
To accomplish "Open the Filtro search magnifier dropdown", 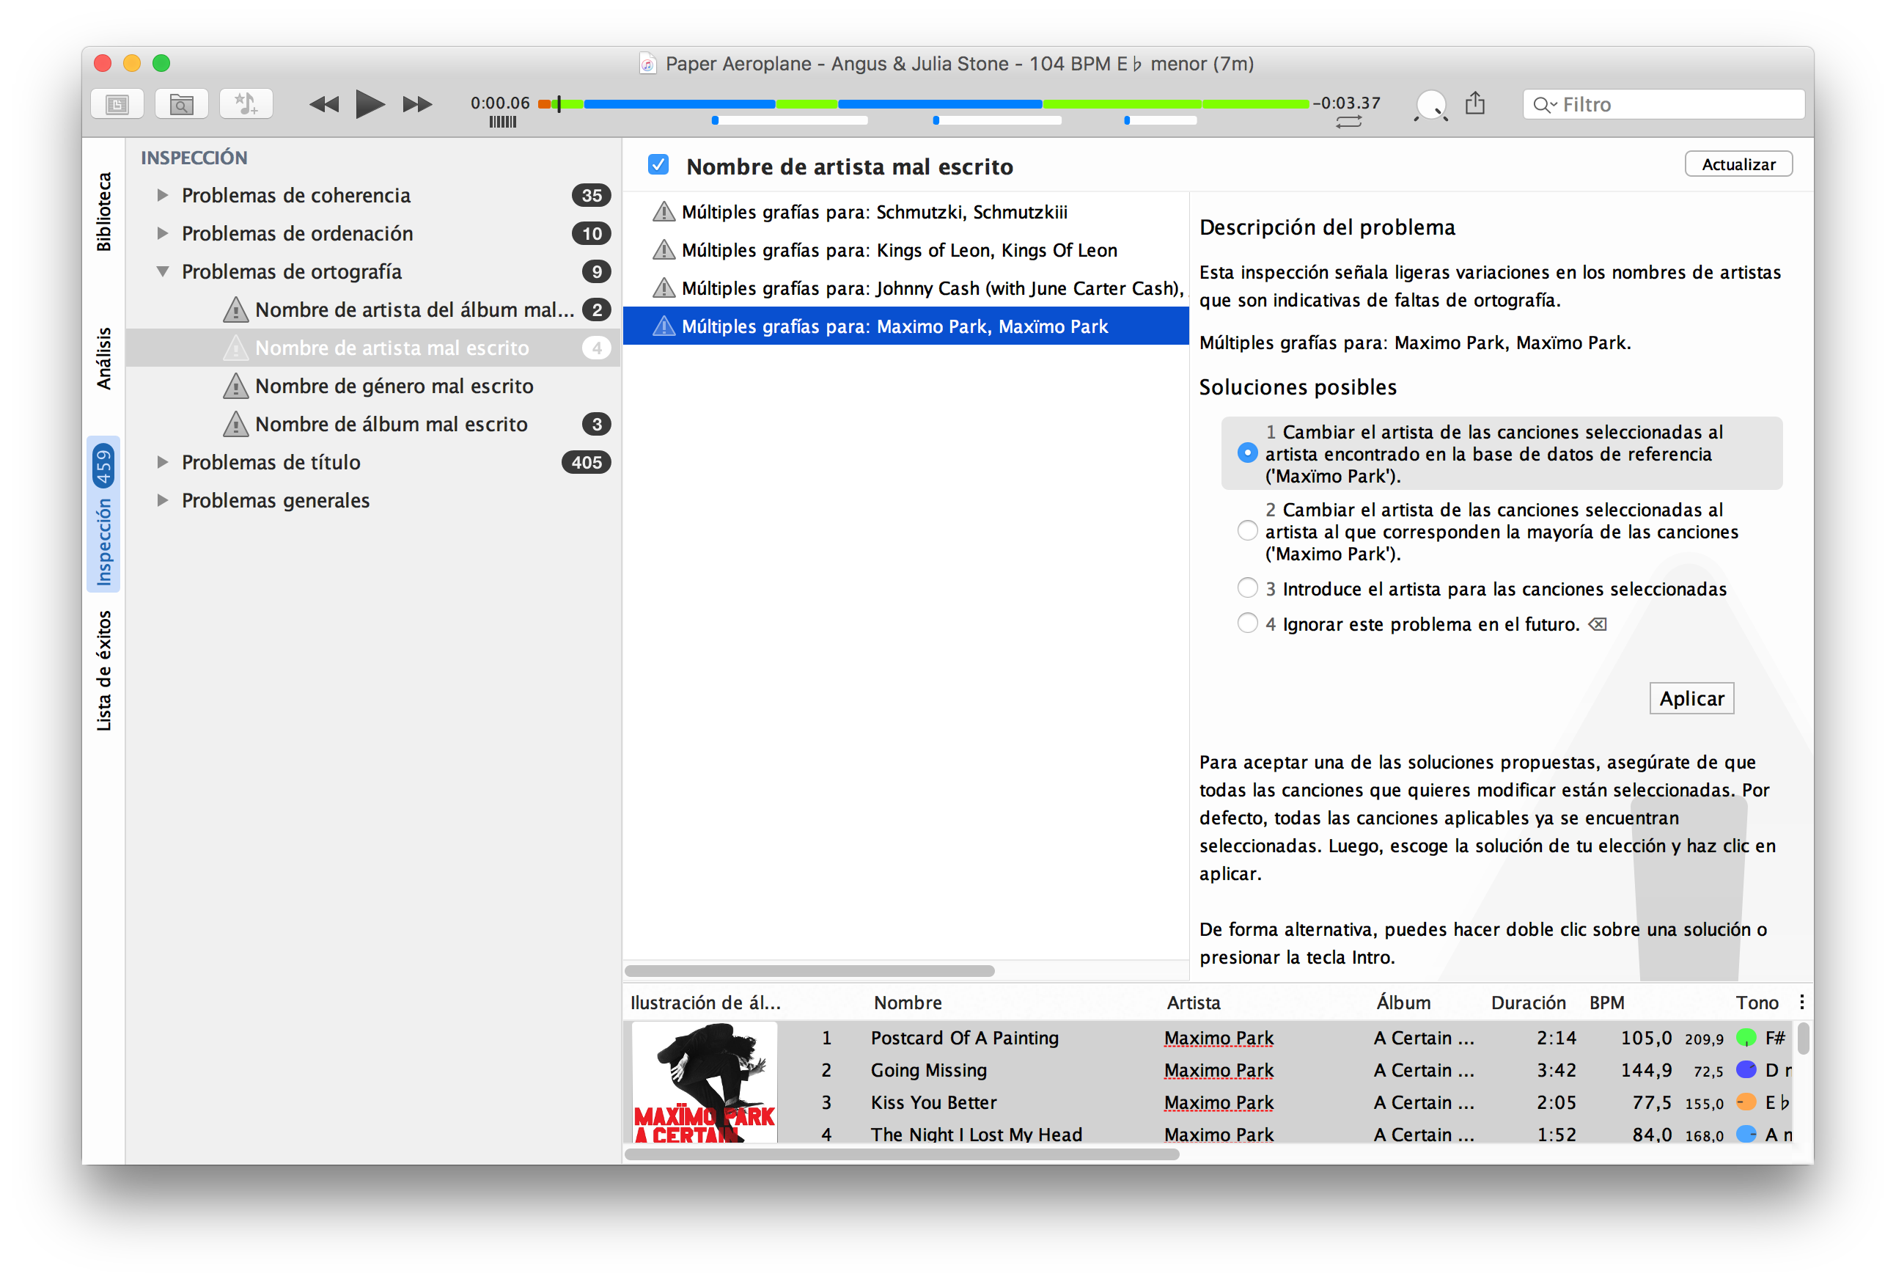I will pyautogui.click(x=1544, y=104).
